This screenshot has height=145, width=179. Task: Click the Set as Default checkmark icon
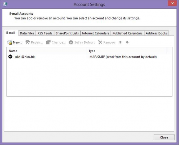pyautogui.click(x=71, y=42)
